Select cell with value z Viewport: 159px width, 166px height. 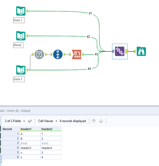[x=30, y=157]
